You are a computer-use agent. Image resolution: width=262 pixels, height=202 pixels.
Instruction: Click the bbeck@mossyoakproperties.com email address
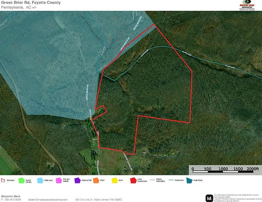(48, 200)
